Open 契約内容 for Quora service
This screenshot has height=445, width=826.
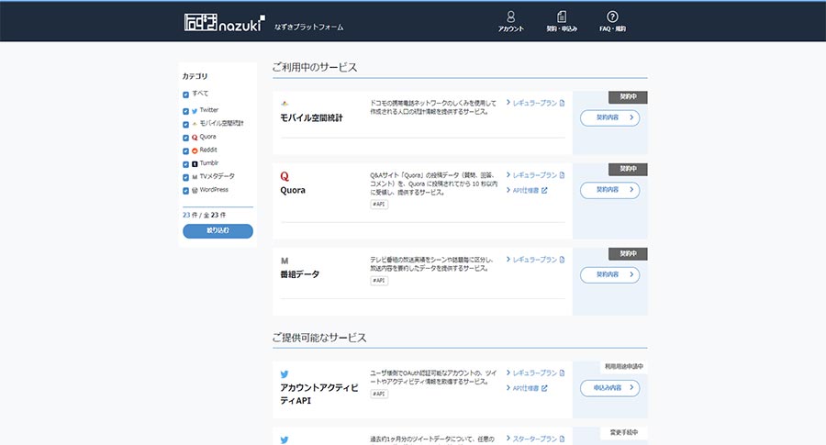pos(609,190)
